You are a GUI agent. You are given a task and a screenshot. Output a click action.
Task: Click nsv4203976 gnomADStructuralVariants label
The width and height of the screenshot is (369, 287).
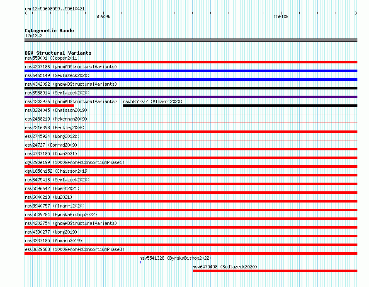(71, 101)
